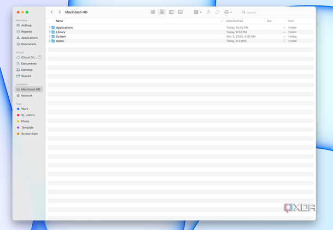Select the Applications folder row icon
Viewport: 333px width, 230px height.
(x=53, y=28)
